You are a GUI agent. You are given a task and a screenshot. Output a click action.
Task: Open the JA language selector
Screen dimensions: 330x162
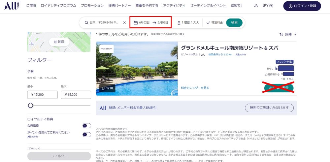tap(256, 6)
